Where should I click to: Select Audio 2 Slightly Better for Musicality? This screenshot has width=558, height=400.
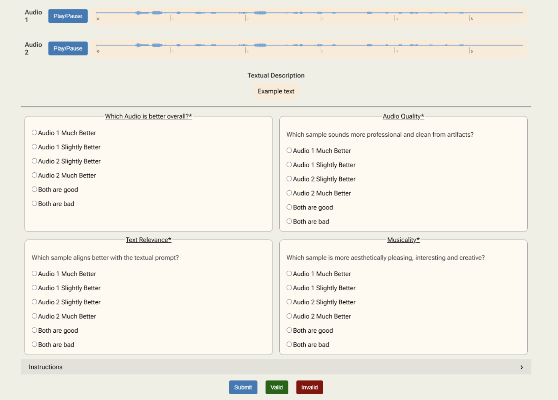pos(289,302)
